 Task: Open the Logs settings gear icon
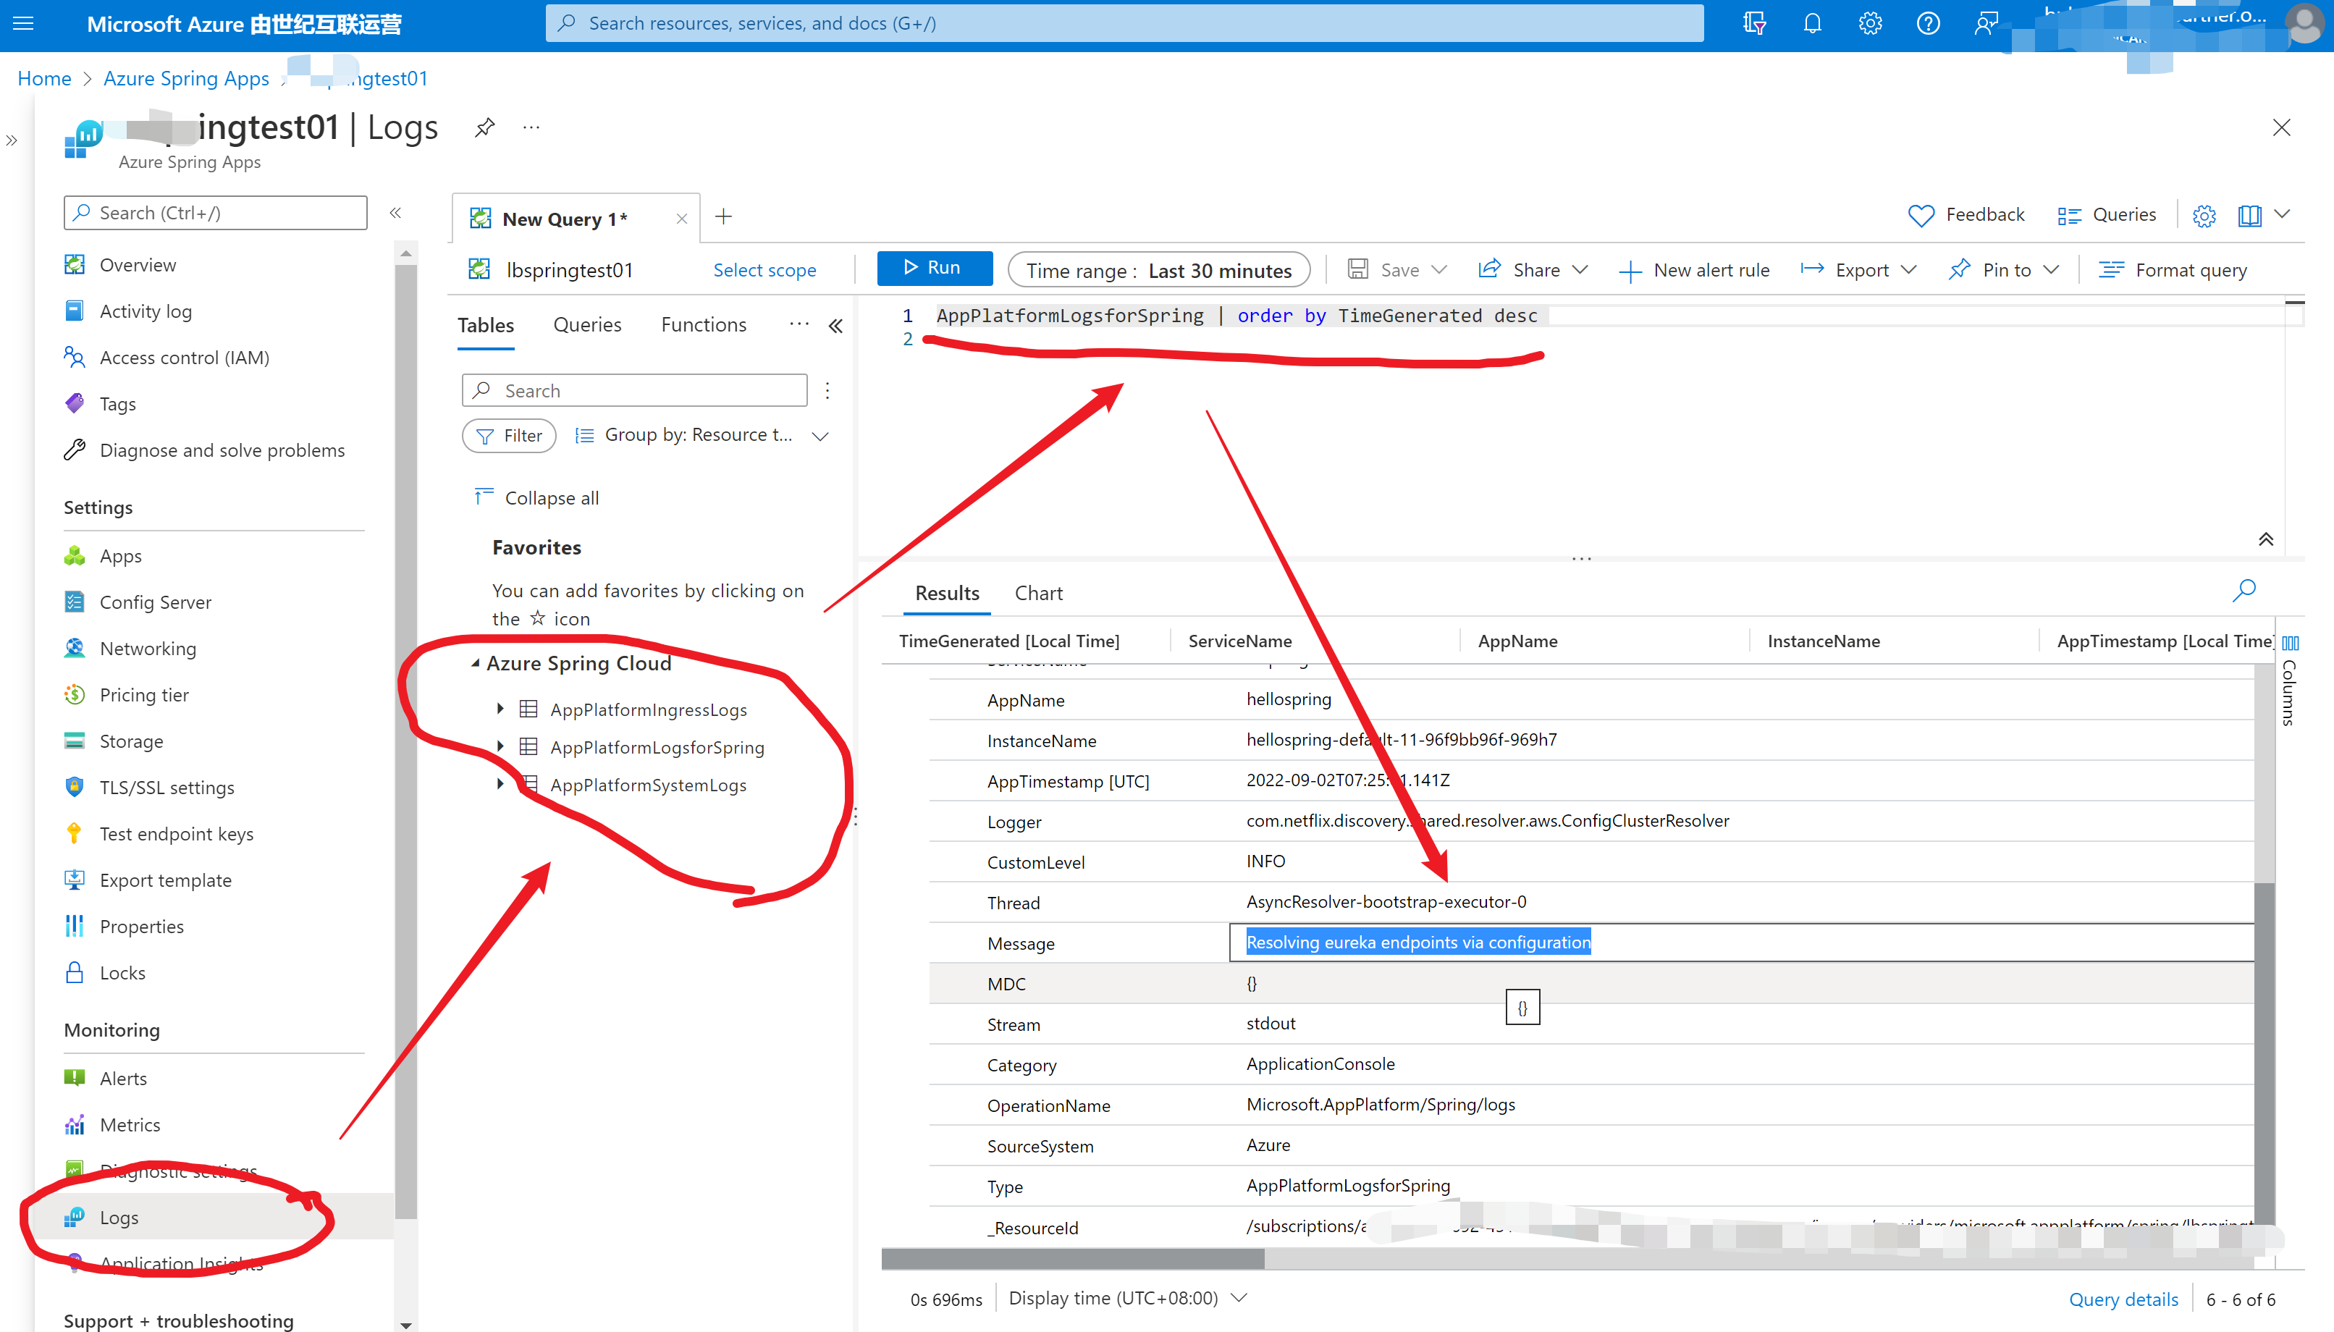tap(2203, 216)
